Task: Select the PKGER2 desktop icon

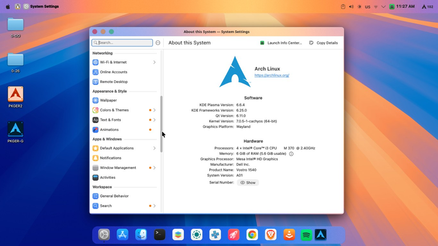Action: pos(15,97)
